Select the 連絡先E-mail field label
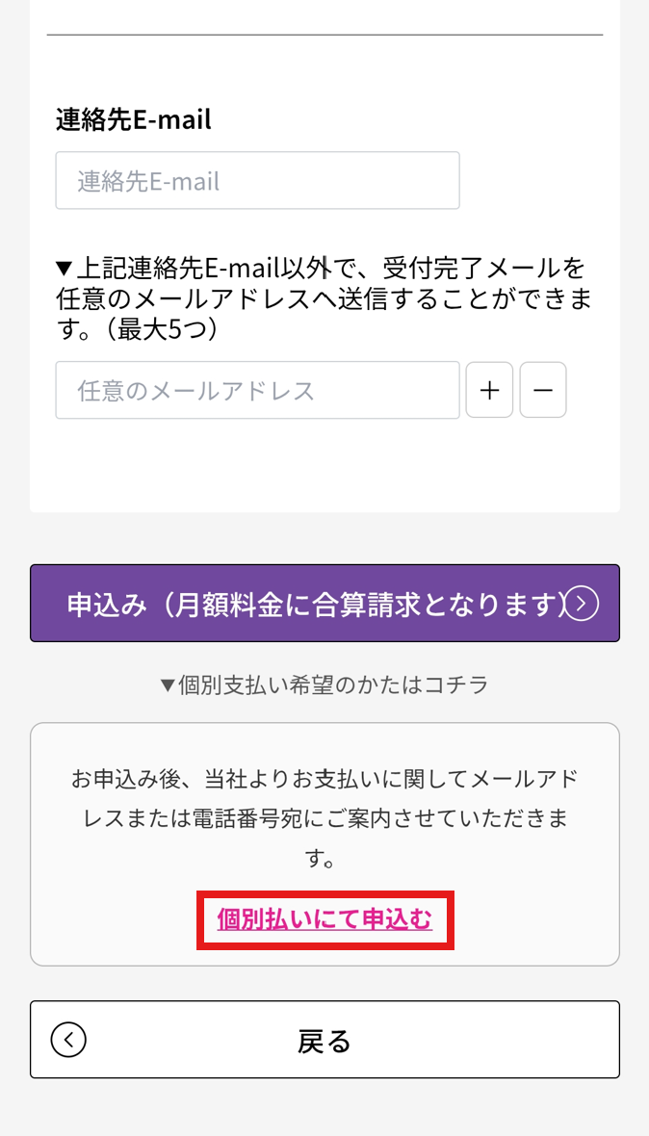The image size is (649, 1136). 134,119
